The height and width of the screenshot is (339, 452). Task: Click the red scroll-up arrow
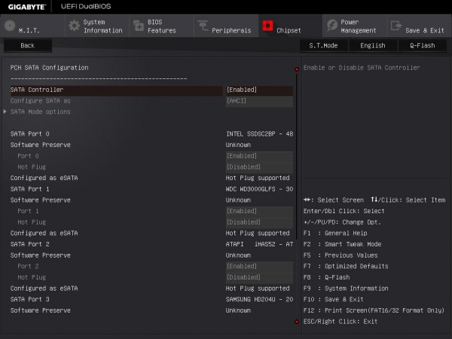297,69
